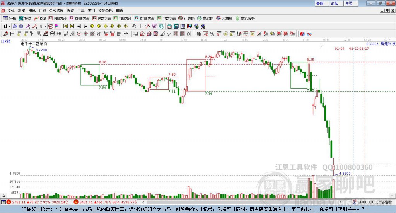This screenshot has height=213, width=396.
Task: Select the hand pan tool
Action: point(134,26)
